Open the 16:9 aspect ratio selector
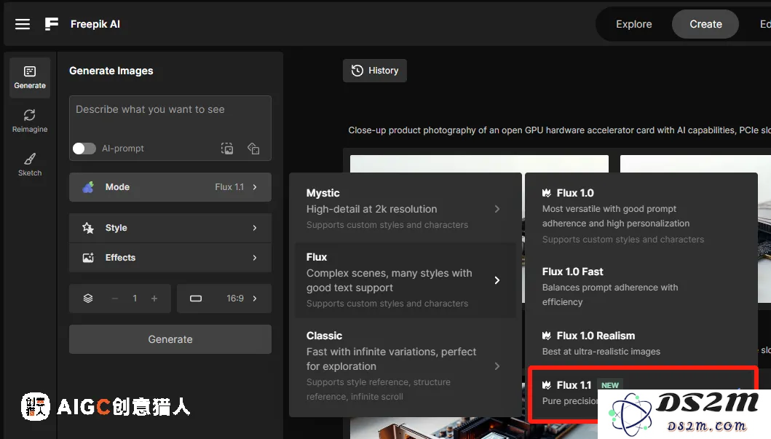Image resolution: width=771 pixels, height=439 pixels. [224, 298]
